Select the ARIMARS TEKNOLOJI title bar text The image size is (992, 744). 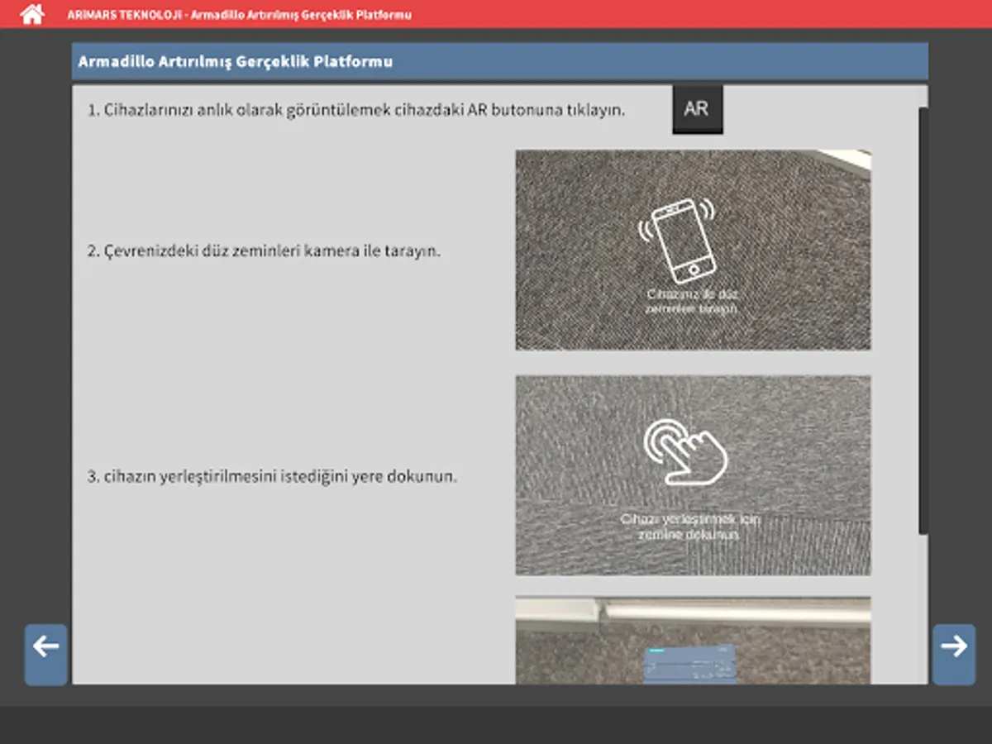click(x=239, y=14)
